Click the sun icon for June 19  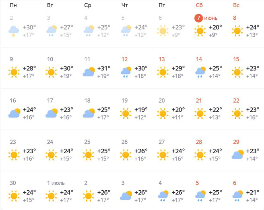126,113
